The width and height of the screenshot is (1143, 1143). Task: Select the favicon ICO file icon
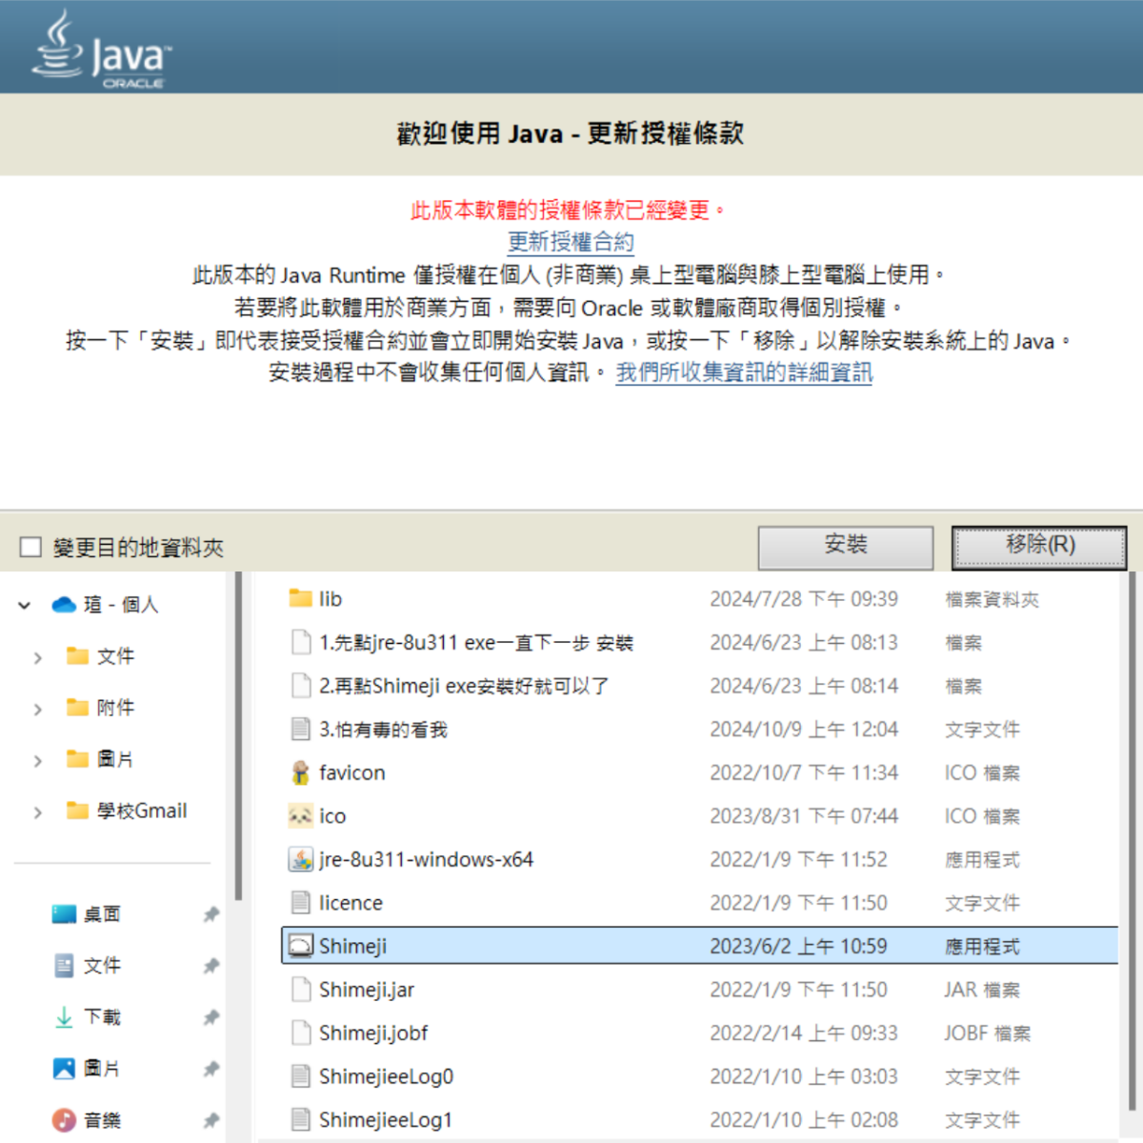[301, 772]
